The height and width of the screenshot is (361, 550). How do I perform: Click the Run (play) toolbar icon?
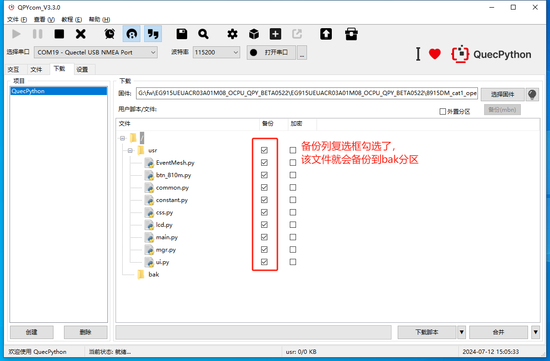click(16, 34)
